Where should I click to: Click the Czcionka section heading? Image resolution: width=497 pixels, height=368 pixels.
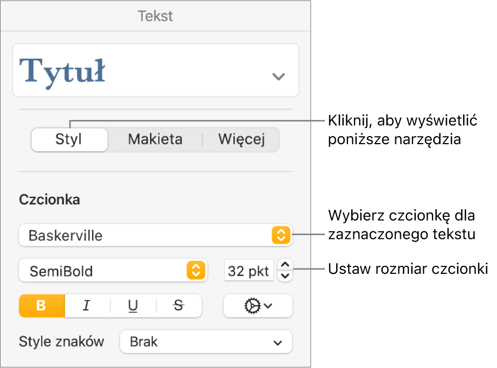49,200
